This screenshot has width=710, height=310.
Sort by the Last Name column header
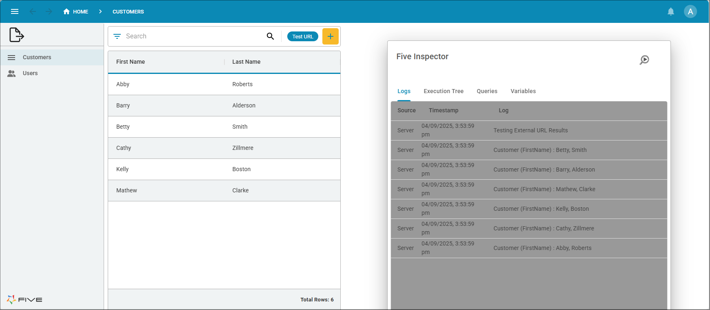click(246, 62)
